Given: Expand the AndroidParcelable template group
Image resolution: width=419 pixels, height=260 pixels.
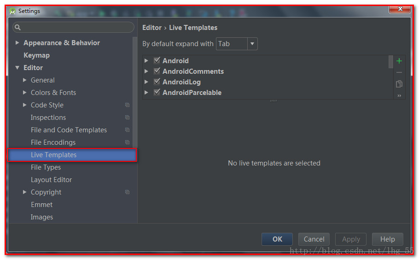Looking at the screenshot, I should (146, 93).
